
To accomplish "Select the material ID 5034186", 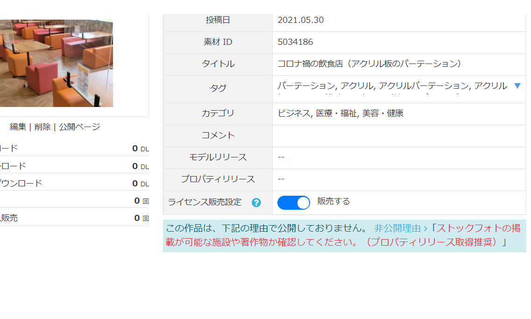I will point(295,42).
